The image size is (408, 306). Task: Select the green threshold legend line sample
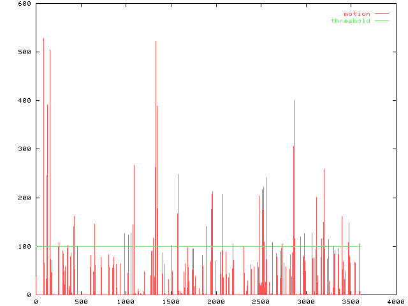tap(381, 21)
